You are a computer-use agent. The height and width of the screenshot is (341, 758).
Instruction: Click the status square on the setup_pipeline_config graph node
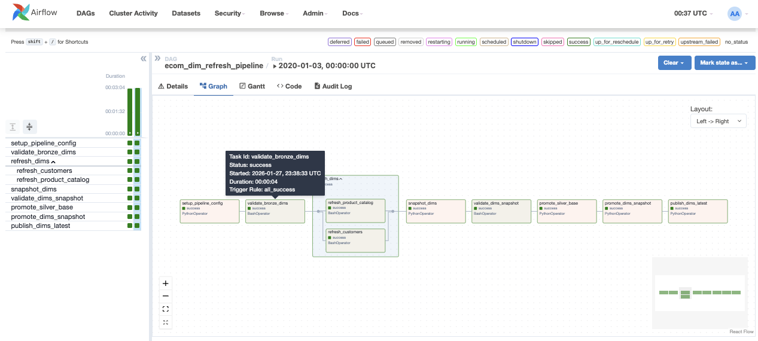tap(184, 208)
